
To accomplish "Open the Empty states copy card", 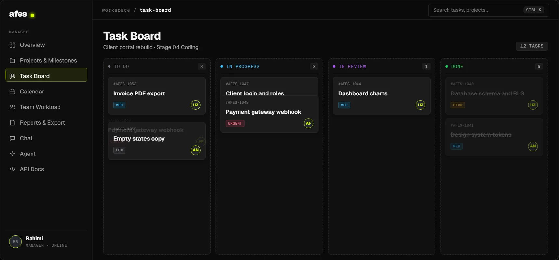I will pyautogui.click(x=157, y=141).
